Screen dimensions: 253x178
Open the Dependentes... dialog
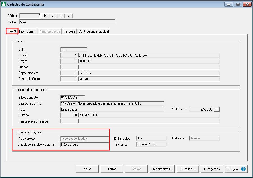click(x=162, y=169)
